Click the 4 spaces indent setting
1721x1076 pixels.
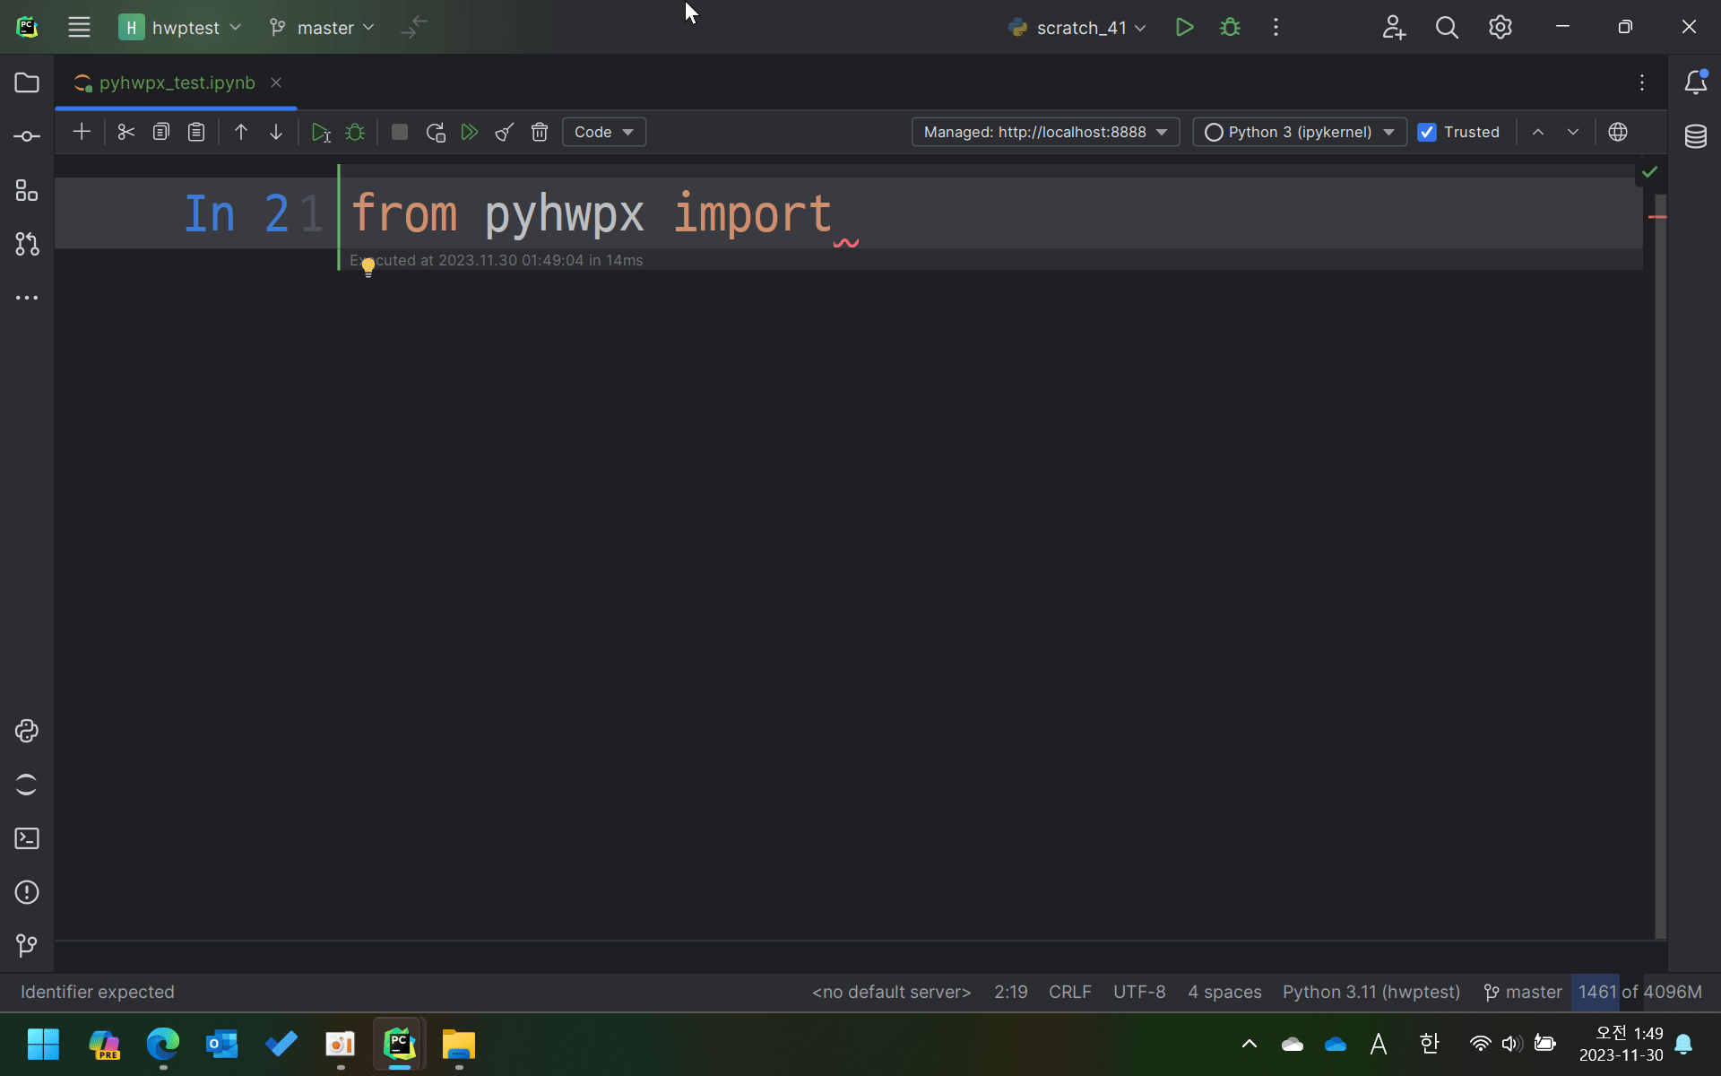click(x=1224, y=992)
